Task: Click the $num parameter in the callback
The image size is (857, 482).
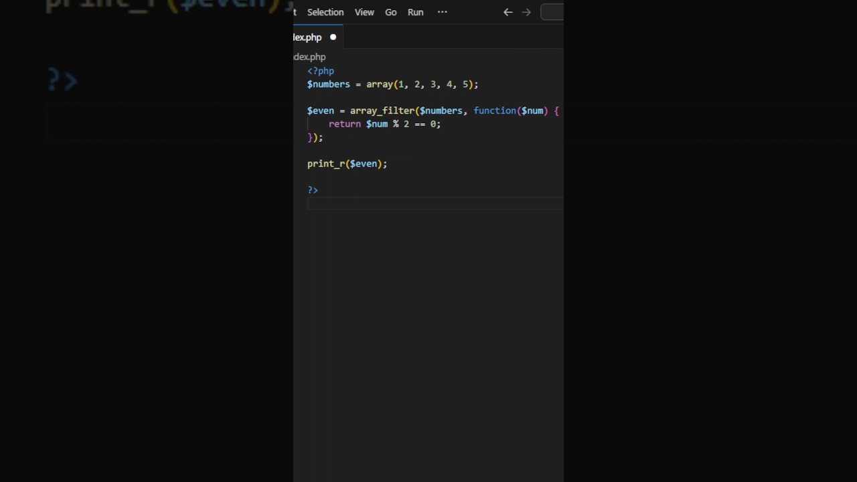Action: tap(532, 110)
